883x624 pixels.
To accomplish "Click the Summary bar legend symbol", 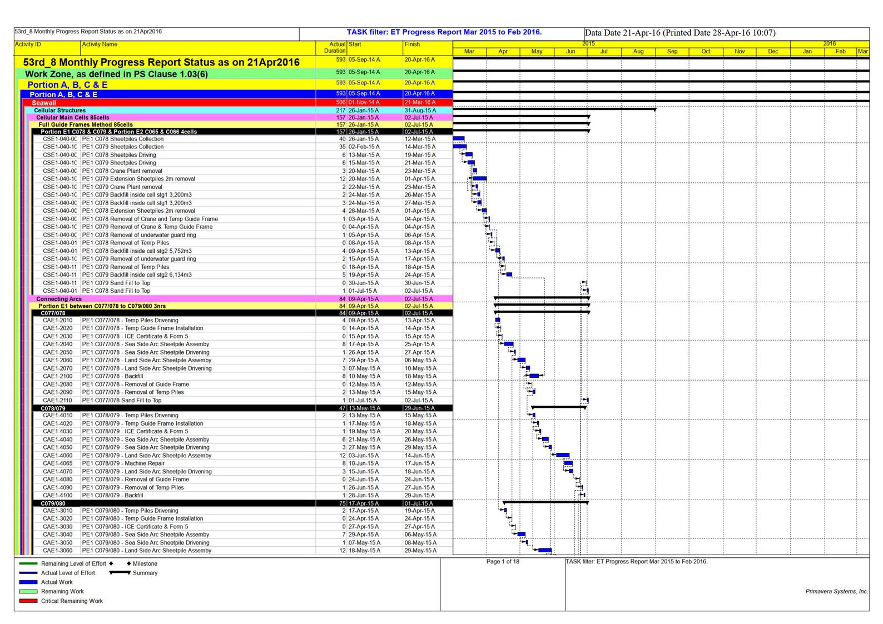I will tap(120, 573).
